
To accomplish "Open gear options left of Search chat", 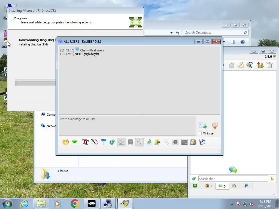I will coord(194,179).
